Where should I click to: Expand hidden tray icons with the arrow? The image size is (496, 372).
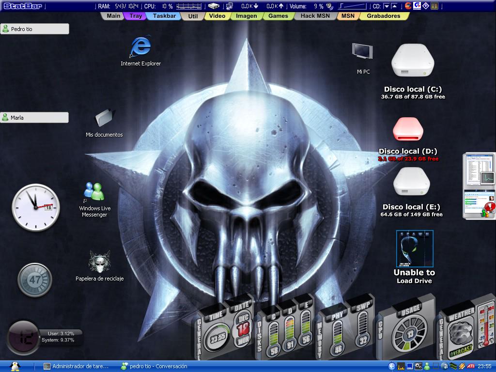[391, 366]
